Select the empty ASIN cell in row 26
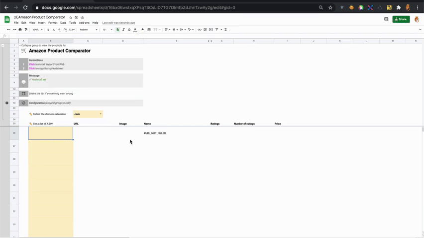Image resolution: width=424 pixels, height=238 pixels. pyautogui.click(x=51, y=133)
